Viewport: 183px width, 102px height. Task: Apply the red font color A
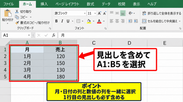pyautogui.click(x=99, y=21)
